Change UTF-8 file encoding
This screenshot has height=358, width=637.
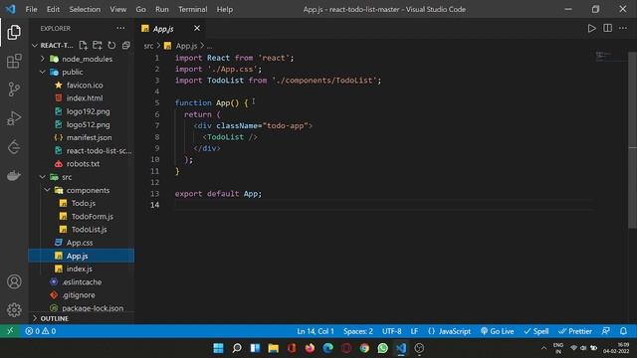tap(391, 331)
